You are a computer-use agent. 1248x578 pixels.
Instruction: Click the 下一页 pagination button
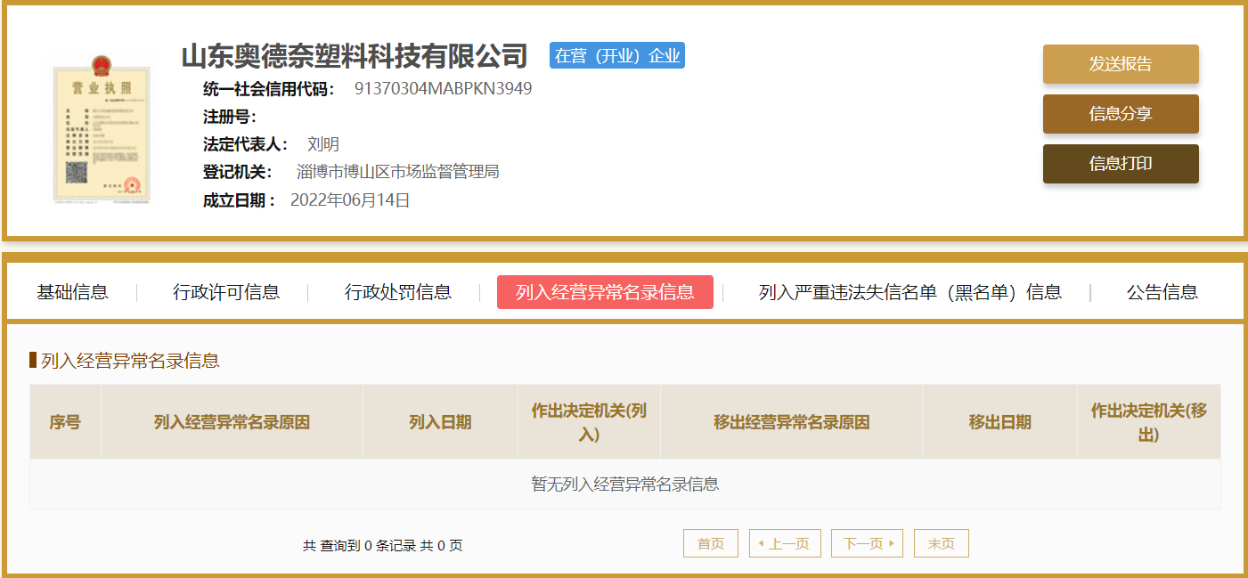pos(868,543)
